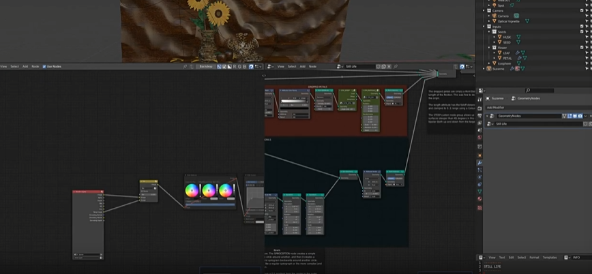This screenshot has height=274, width=592.
Task: Collapse the GeometryNodes modifier panel
Action: tap(488, 116)
